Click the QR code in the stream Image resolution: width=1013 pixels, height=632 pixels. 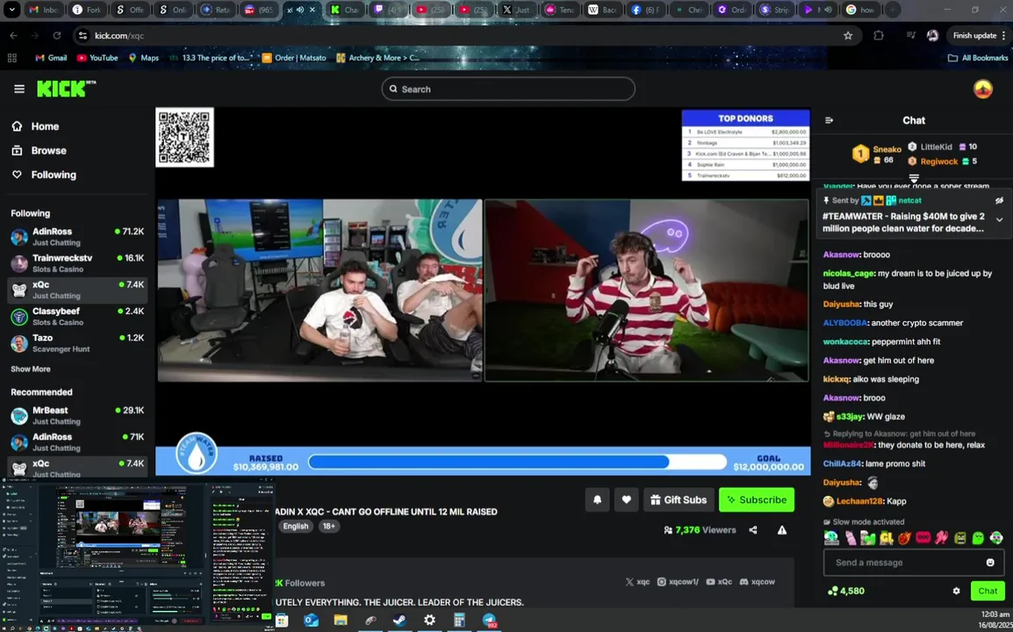tap(184, 138)
